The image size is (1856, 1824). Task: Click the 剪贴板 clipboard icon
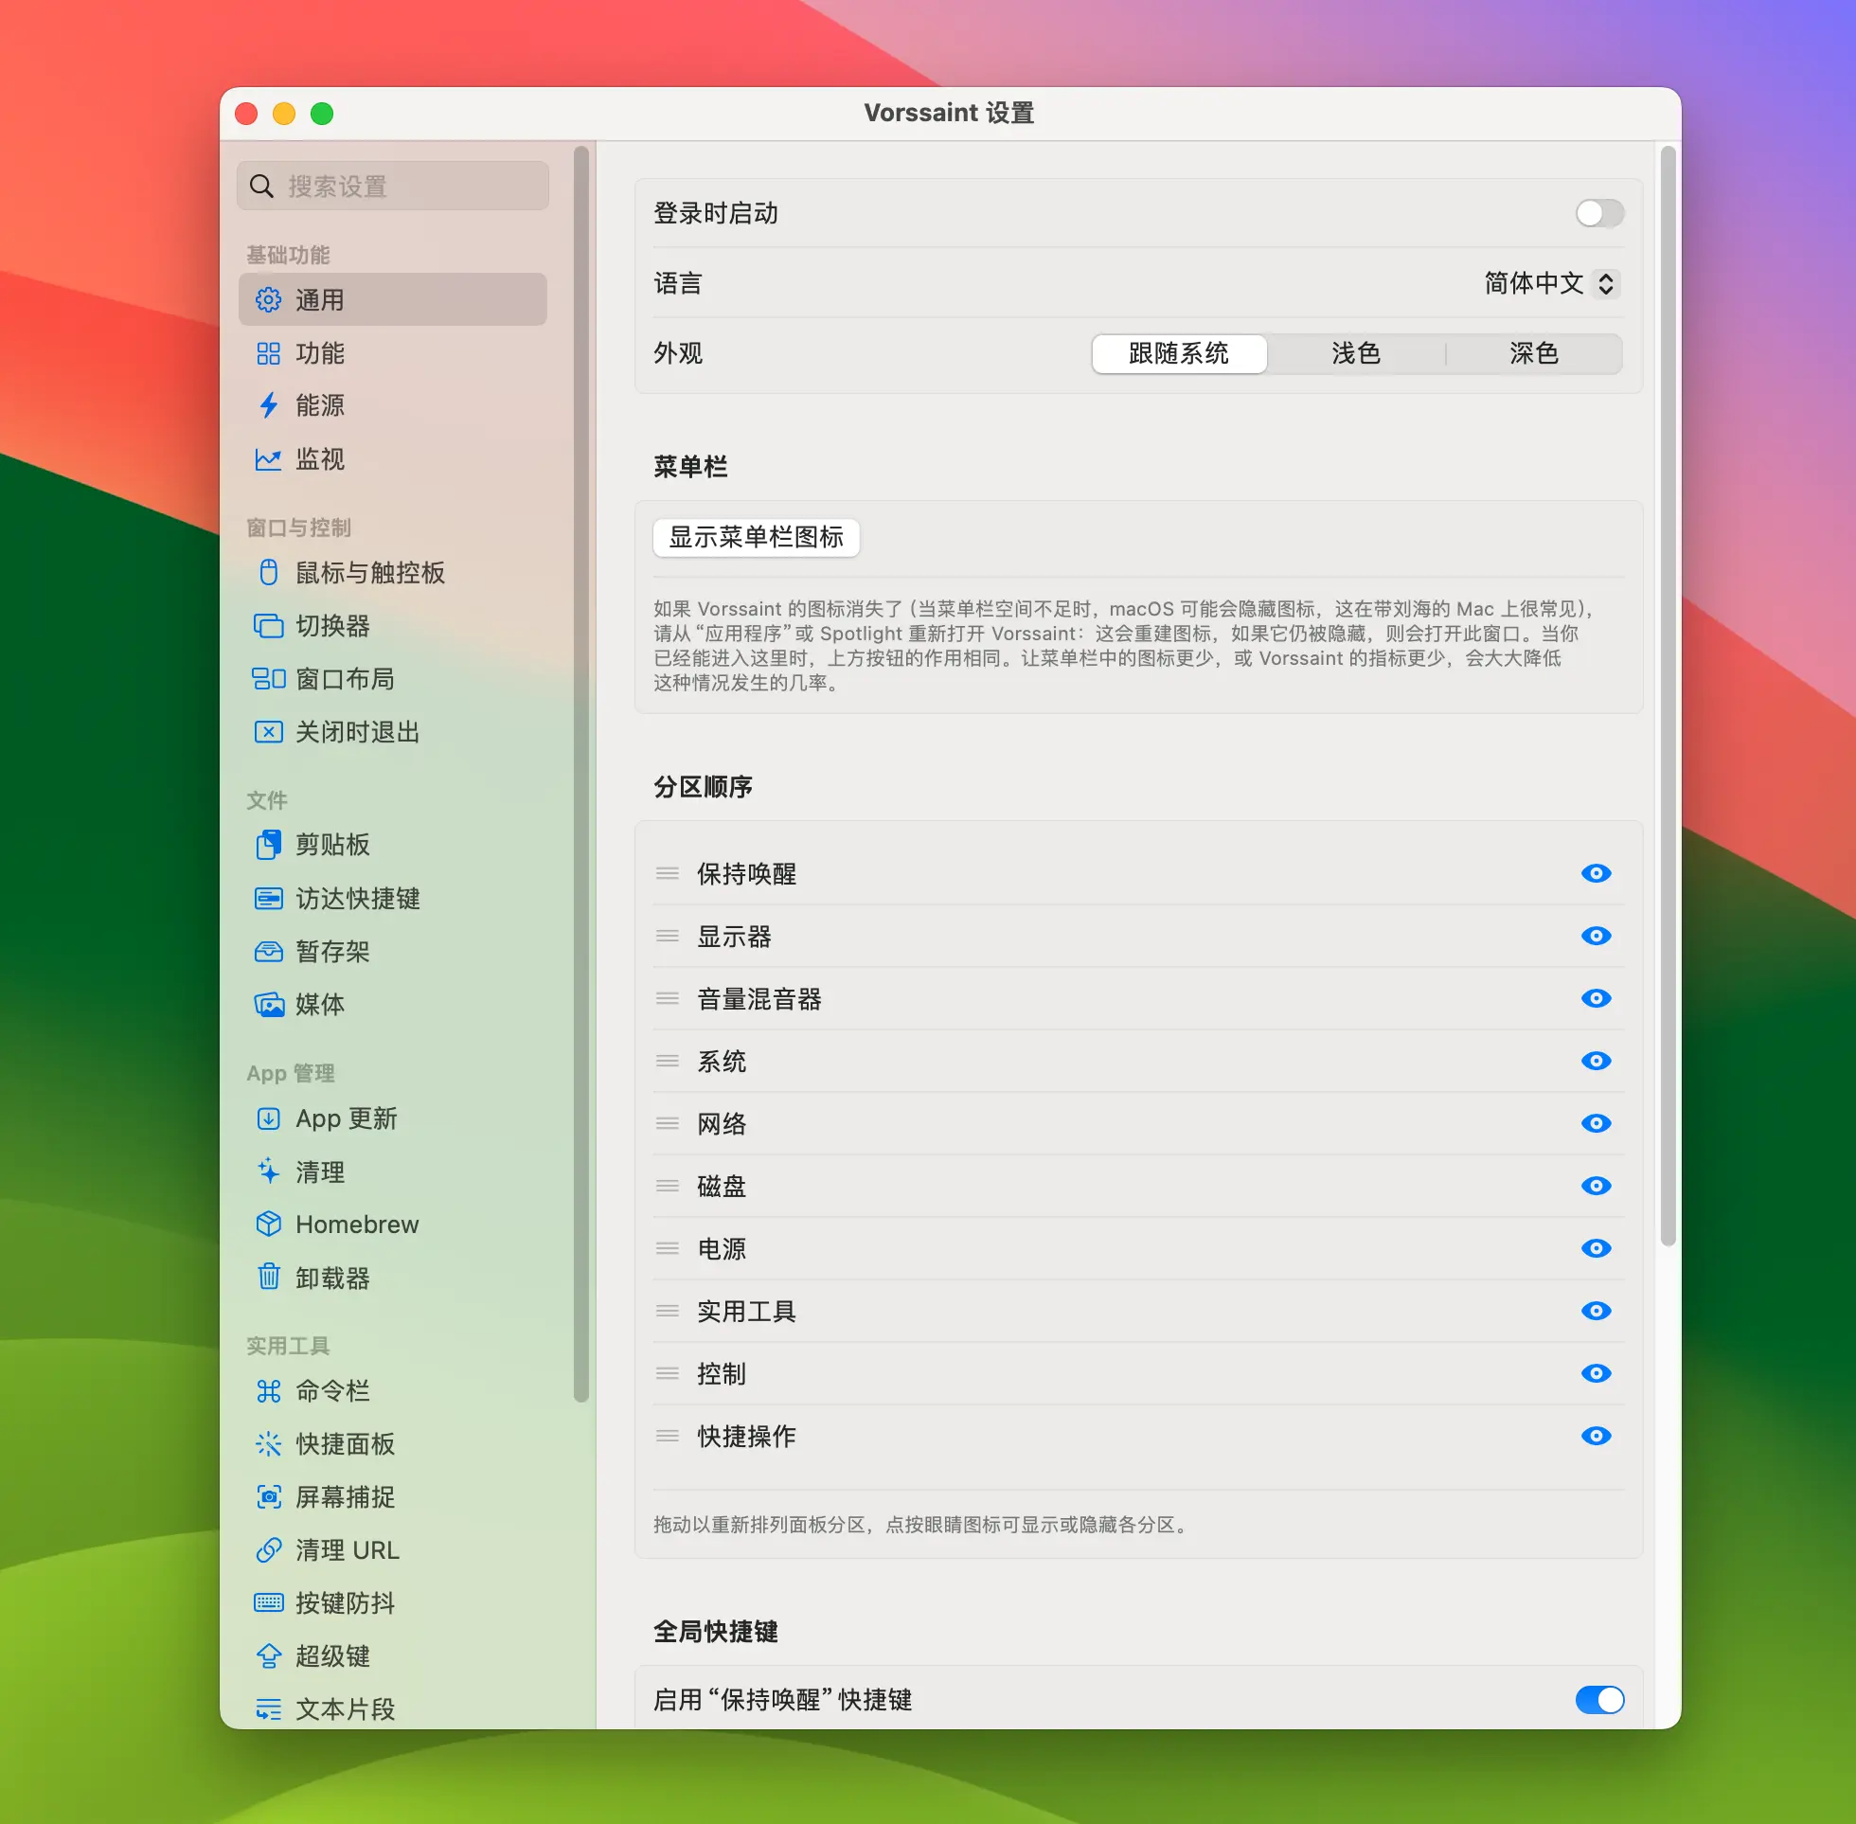[x=268, y=845]
